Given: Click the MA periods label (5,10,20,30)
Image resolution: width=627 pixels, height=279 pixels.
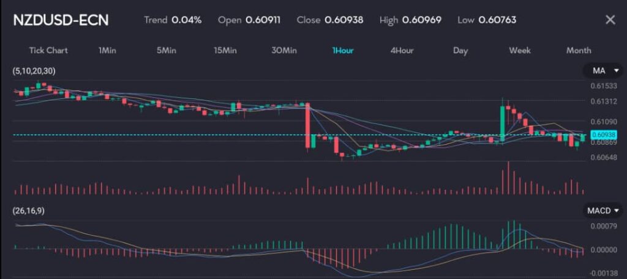Looking at the screenshot, I should point(34,71).
